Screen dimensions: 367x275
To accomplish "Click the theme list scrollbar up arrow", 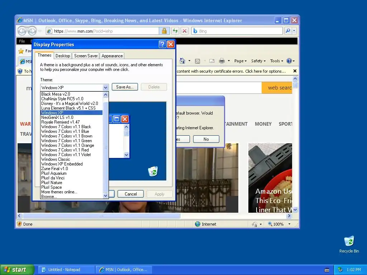I will [106, 95].
